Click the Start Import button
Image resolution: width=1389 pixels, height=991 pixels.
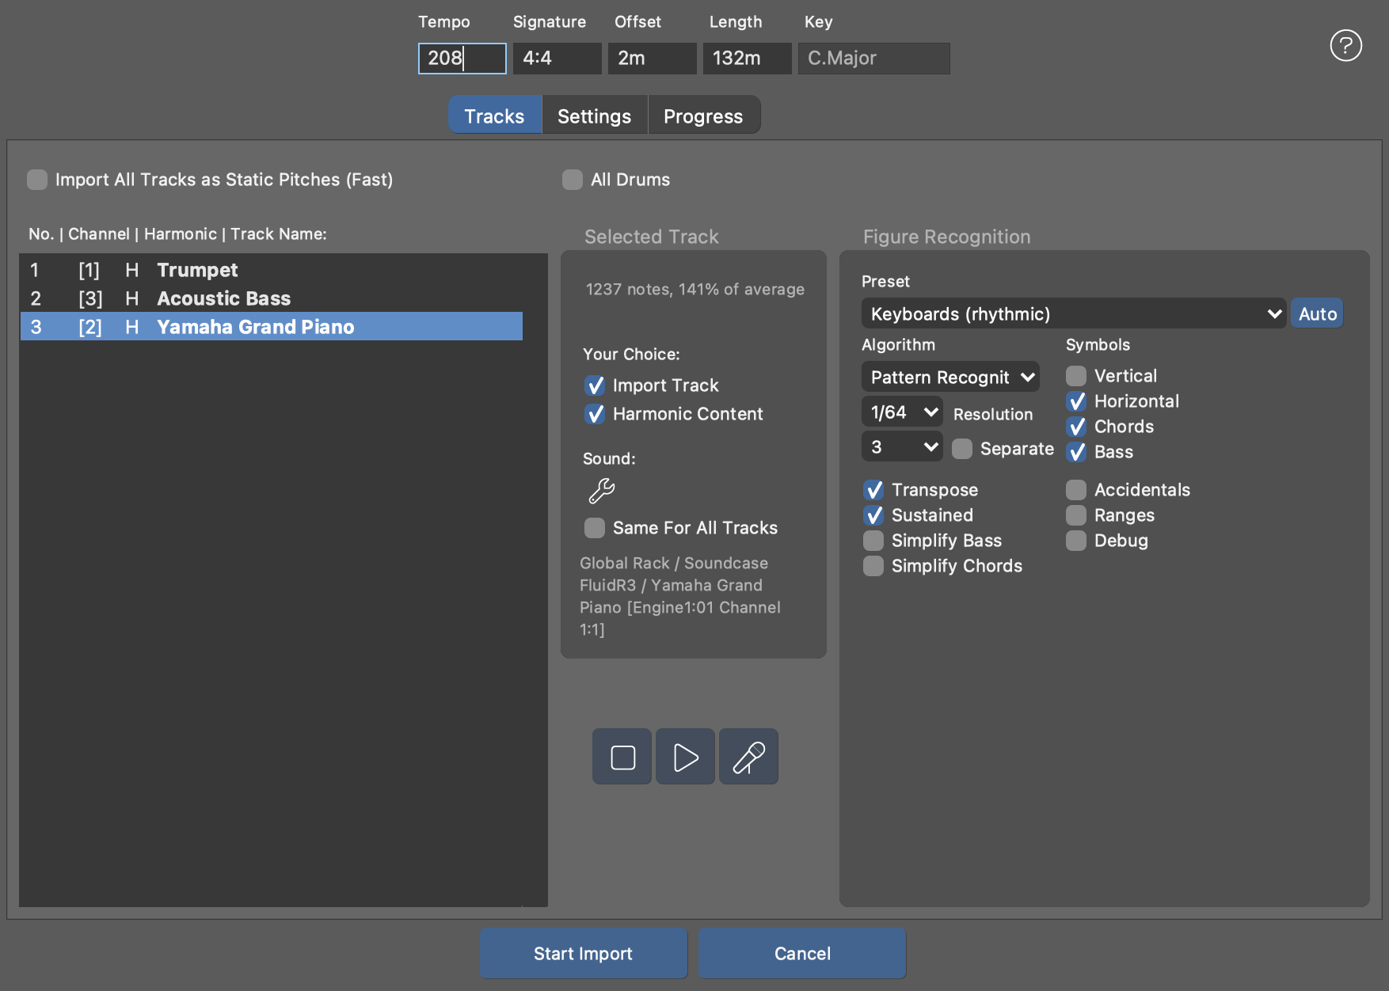(583, 953)
